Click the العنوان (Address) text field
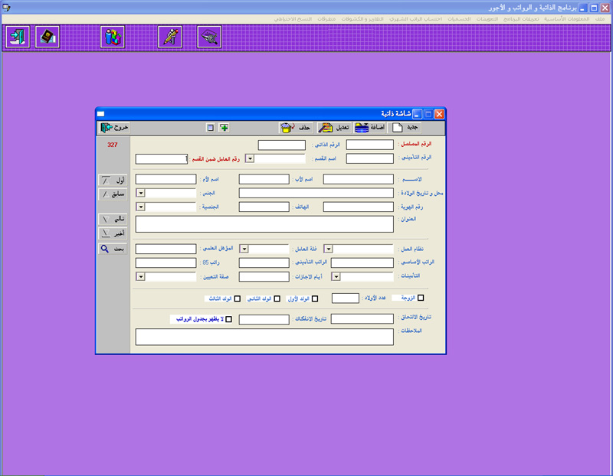The width and height of the screenshot is (613, 476). pos(263,223)
